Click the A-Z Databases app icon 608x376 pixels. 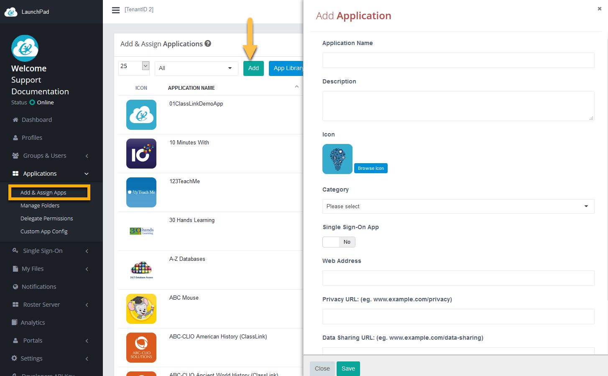[141, 270]
